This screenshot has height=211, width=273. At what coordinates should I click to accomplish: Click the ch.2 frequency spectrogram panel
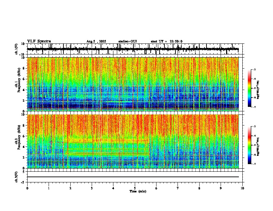coord(133,141)
